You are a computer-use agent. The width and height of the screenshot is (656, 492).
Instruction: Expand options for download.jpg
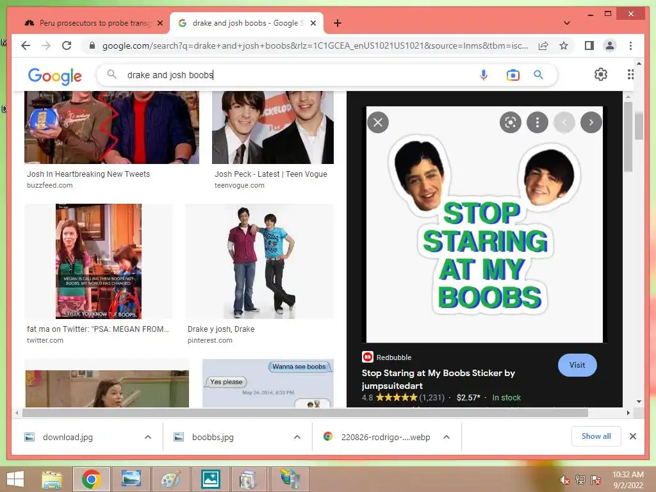pyautogui.click(x=148, y=437)
